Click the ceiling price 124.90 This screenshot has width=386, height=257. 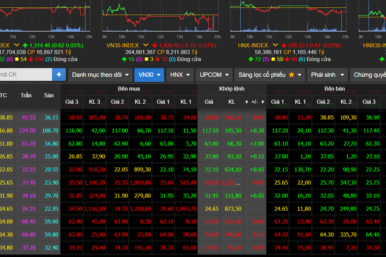click(27, 131)
